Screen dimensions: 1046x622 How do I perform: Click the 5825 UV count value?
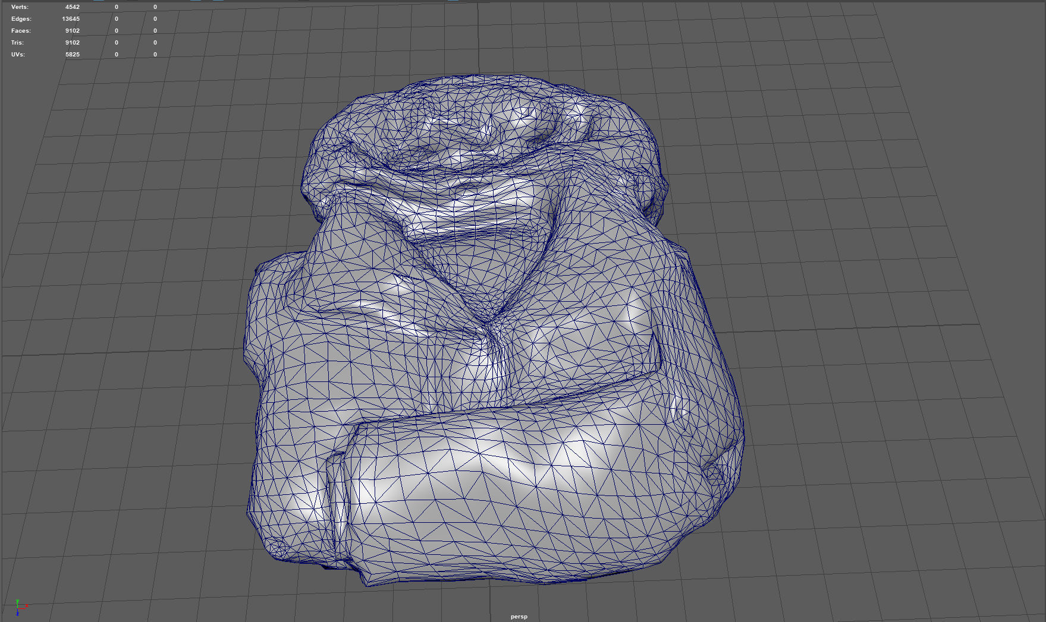[73, 55]
